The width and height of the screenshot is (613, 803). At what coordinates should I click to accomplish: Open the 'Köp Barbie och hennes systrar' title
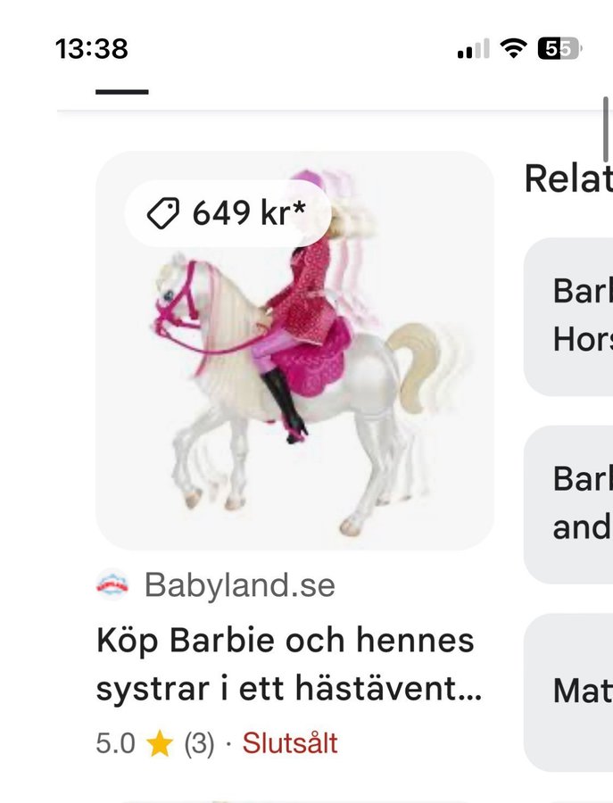tap(289, 664)
